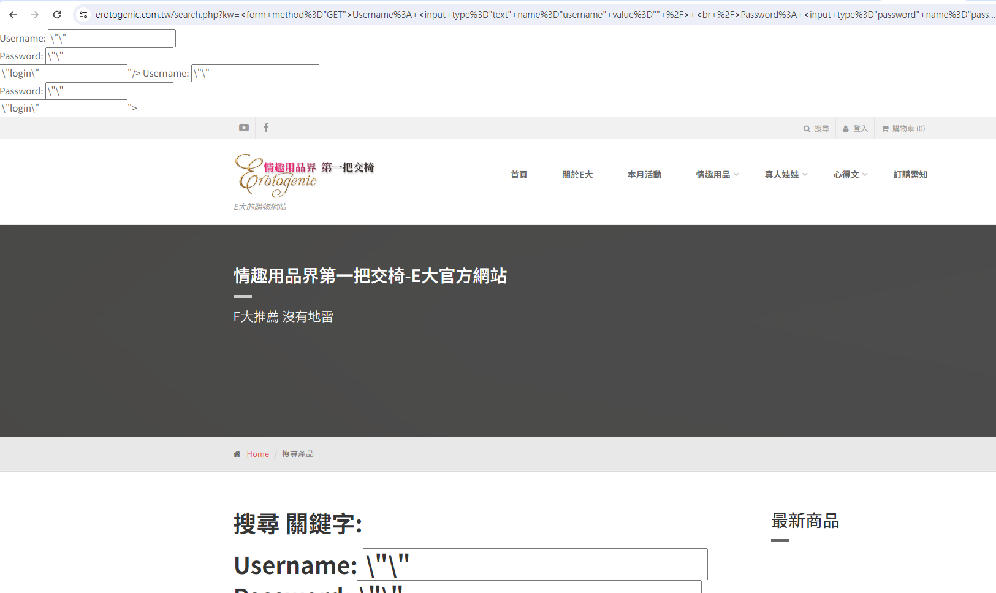This screenshot has height=593, width=996.
Task: Click the large Username field under 搜尋 關鍵字
Action: [x=535, y=564]
